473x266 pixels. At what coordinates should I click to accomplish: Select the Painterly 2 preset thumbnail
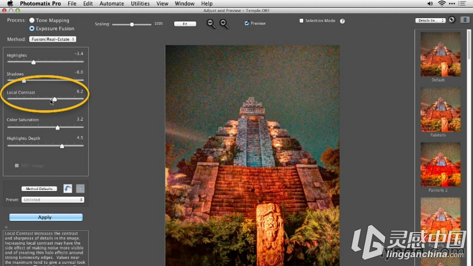click(440, 165)
